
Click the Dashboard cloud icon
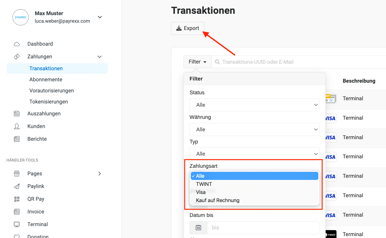click(17, 44)
